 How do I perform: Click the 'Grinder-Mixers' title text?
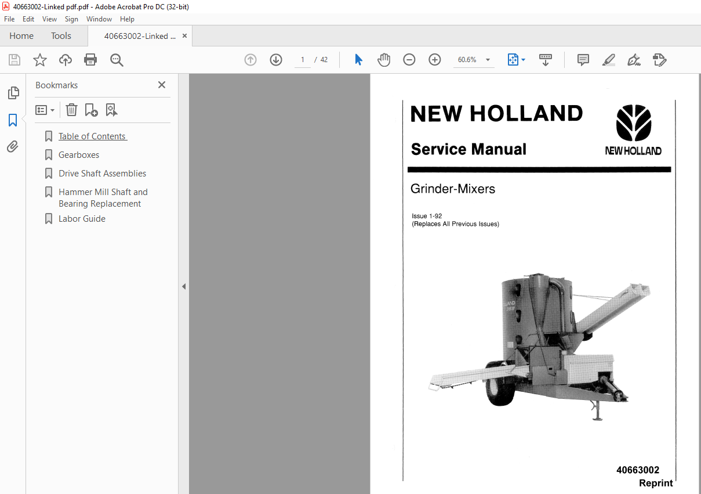click(453, 189)
